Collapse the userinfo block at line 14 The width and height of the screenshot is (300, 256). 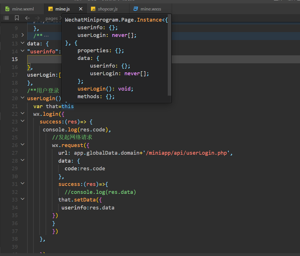[23, 51]
